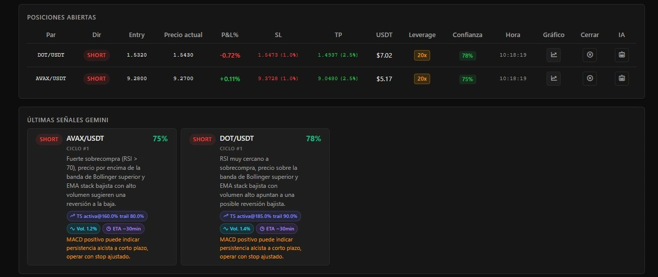Click take profit 9.0480 (2.5%)
Screen dimensions: 658x277
[x=338, y=79]
